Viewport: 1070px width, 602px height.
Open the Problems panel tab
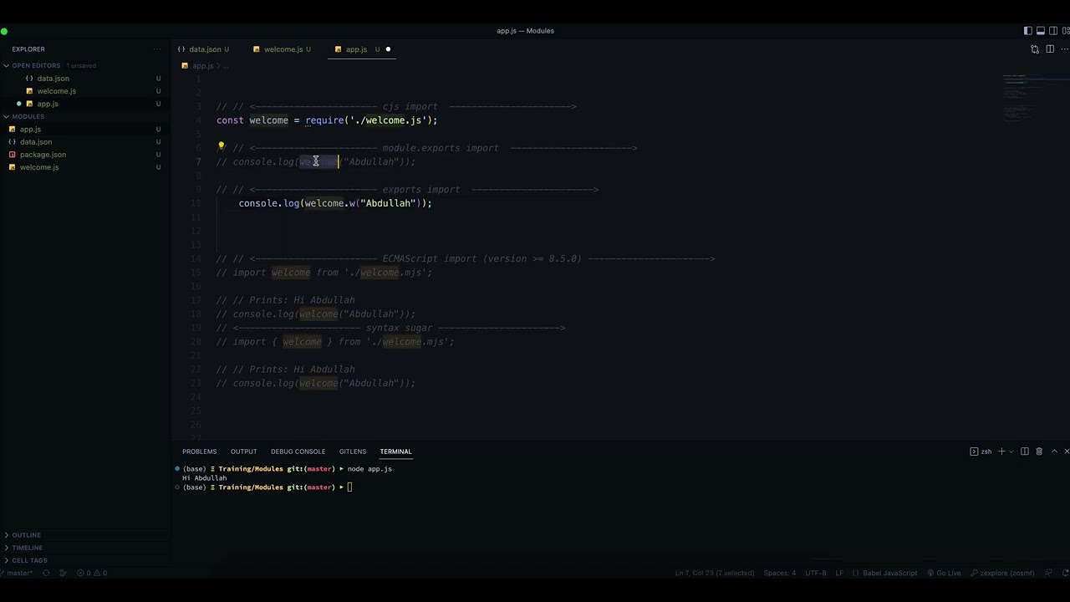pos(199,451)
